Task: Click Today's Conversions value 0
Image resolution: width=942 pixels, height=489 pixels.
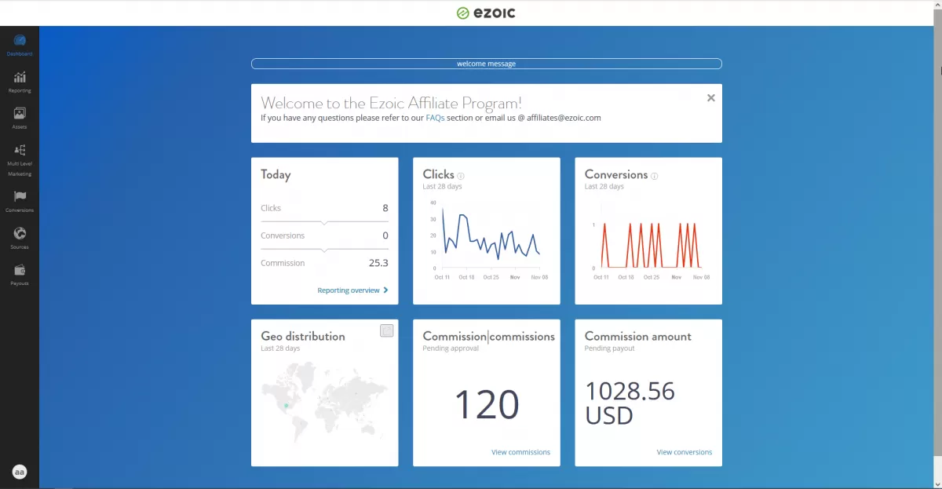Action: (x=385, y=235)
